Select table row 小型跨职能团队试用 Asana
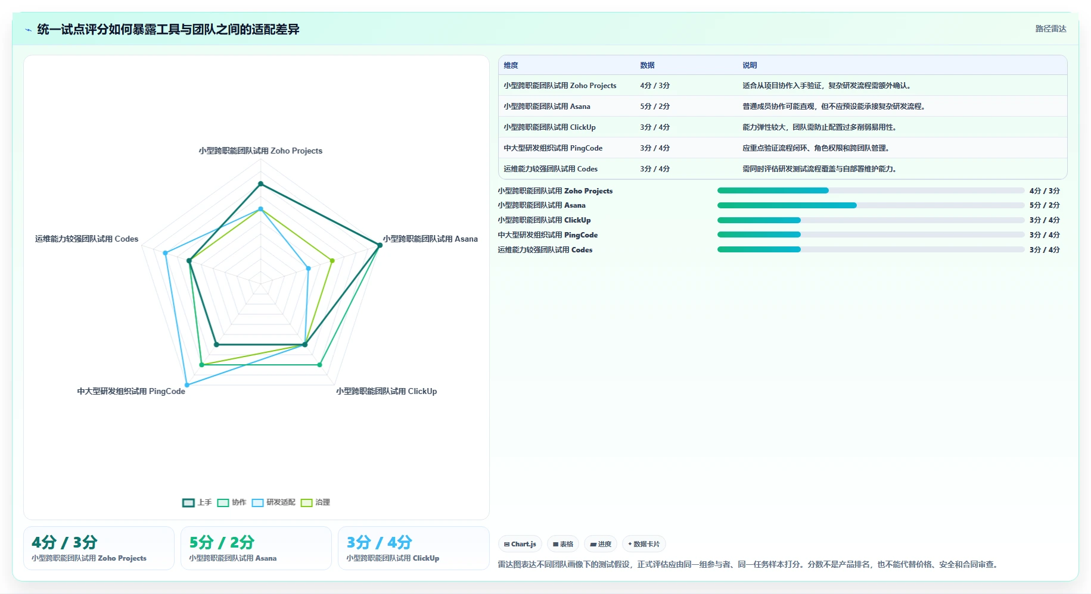This screenshot has width=1091, height=594. point(782,107)
